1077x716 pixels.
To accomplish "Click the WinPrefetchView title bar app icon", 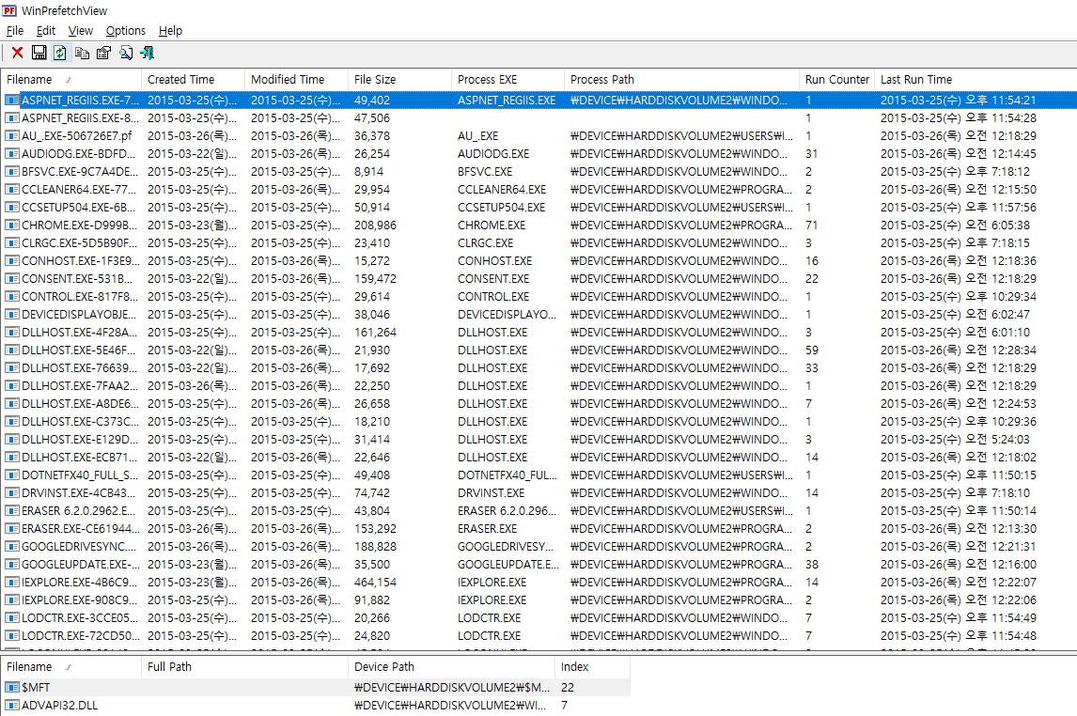I will click(9, 11).
